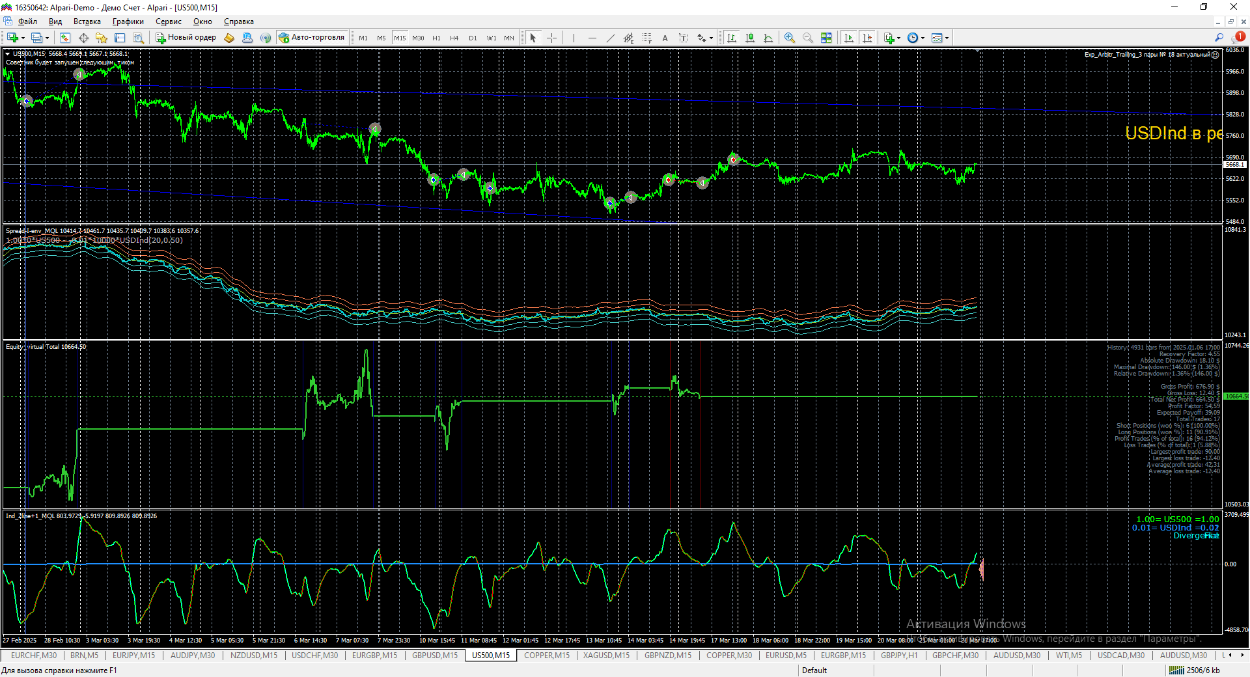Expand the profiles dropdown arrow
The height and width of the screenshot is (677, 1250).
tap(47, 38)
